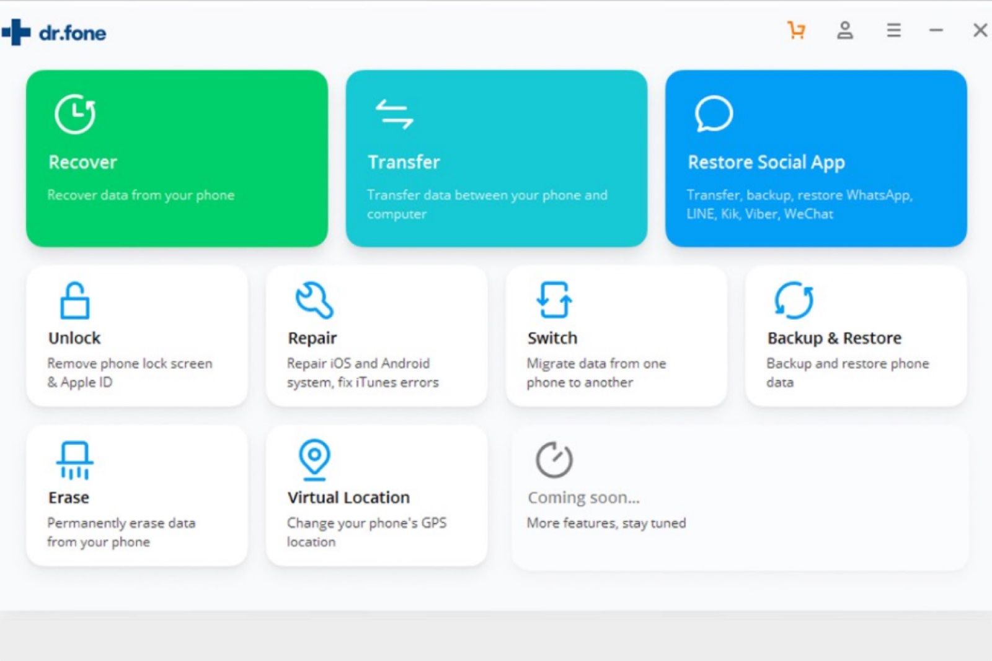The height and width of the screenshot is (661, 992).
Task: Click 'Transfer data between your phone and computer'
Action: (487, 204)
